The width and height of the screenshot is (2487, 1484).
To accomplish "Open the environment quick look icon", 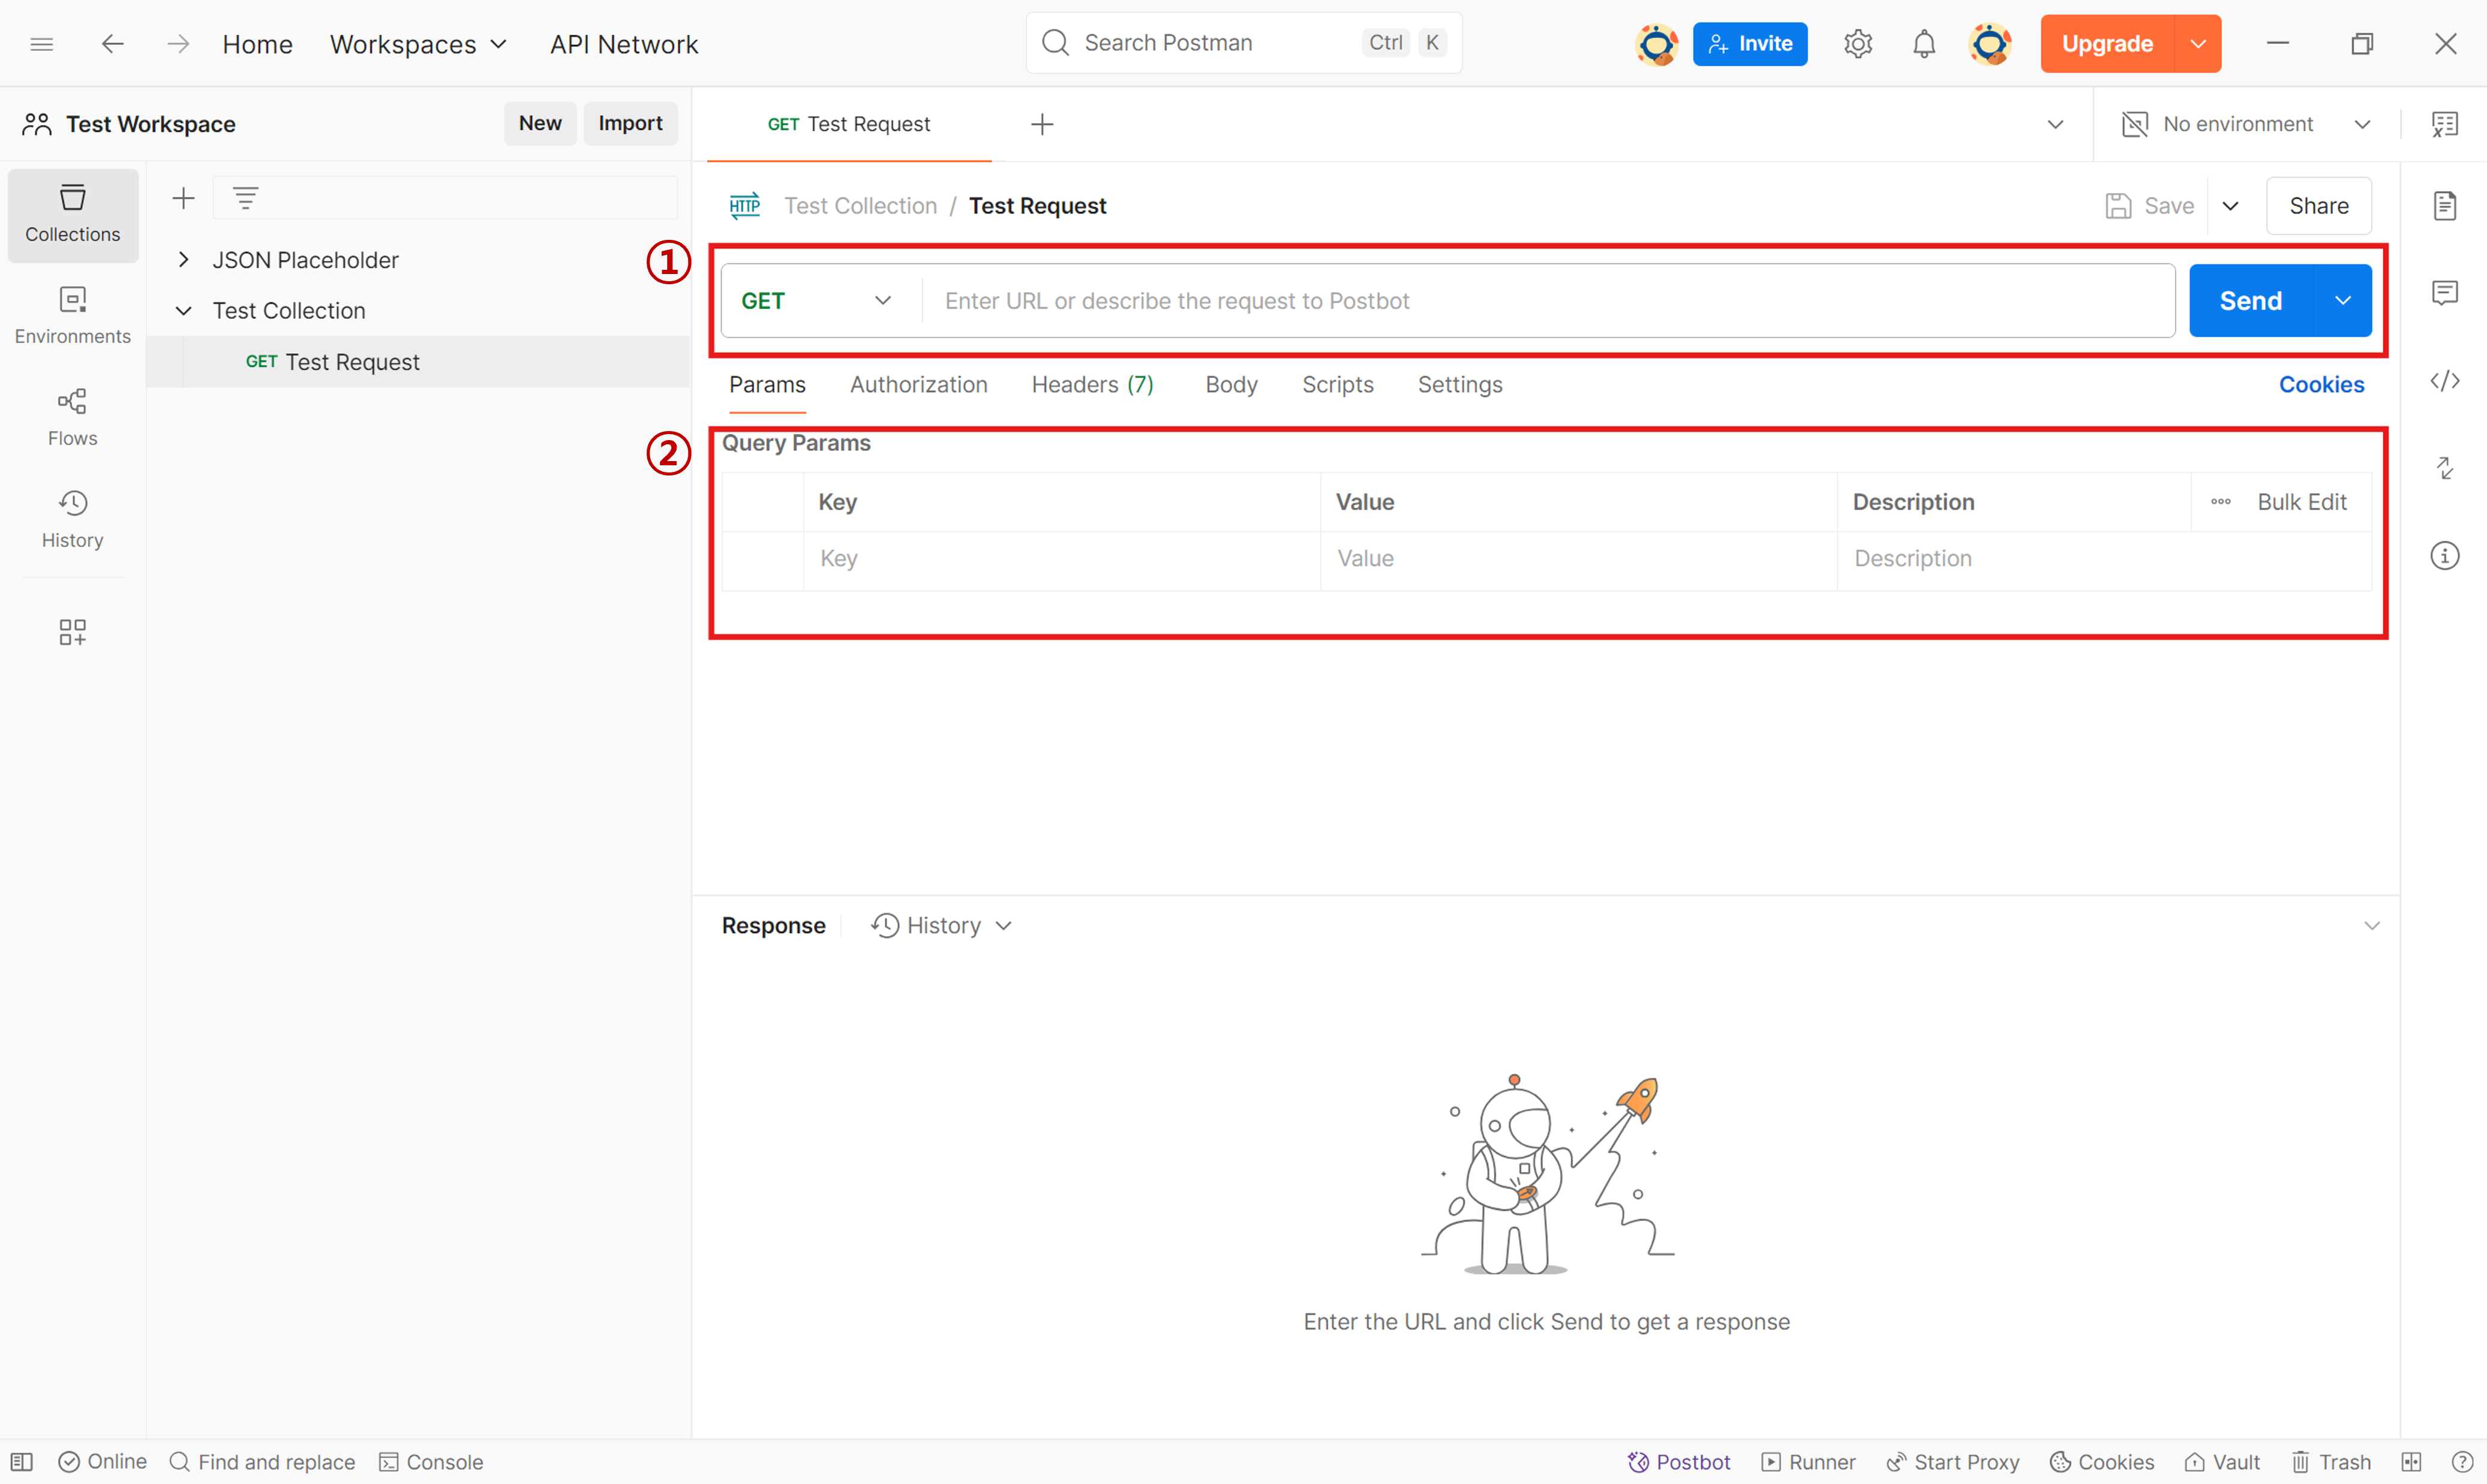I will 2444,124.
